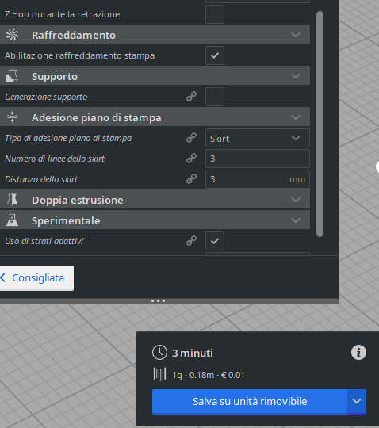Open the Skirt adhesion type dropdown
Image resolution: width=379 pixels, height=428 pixels.
(x=258, y=138)
